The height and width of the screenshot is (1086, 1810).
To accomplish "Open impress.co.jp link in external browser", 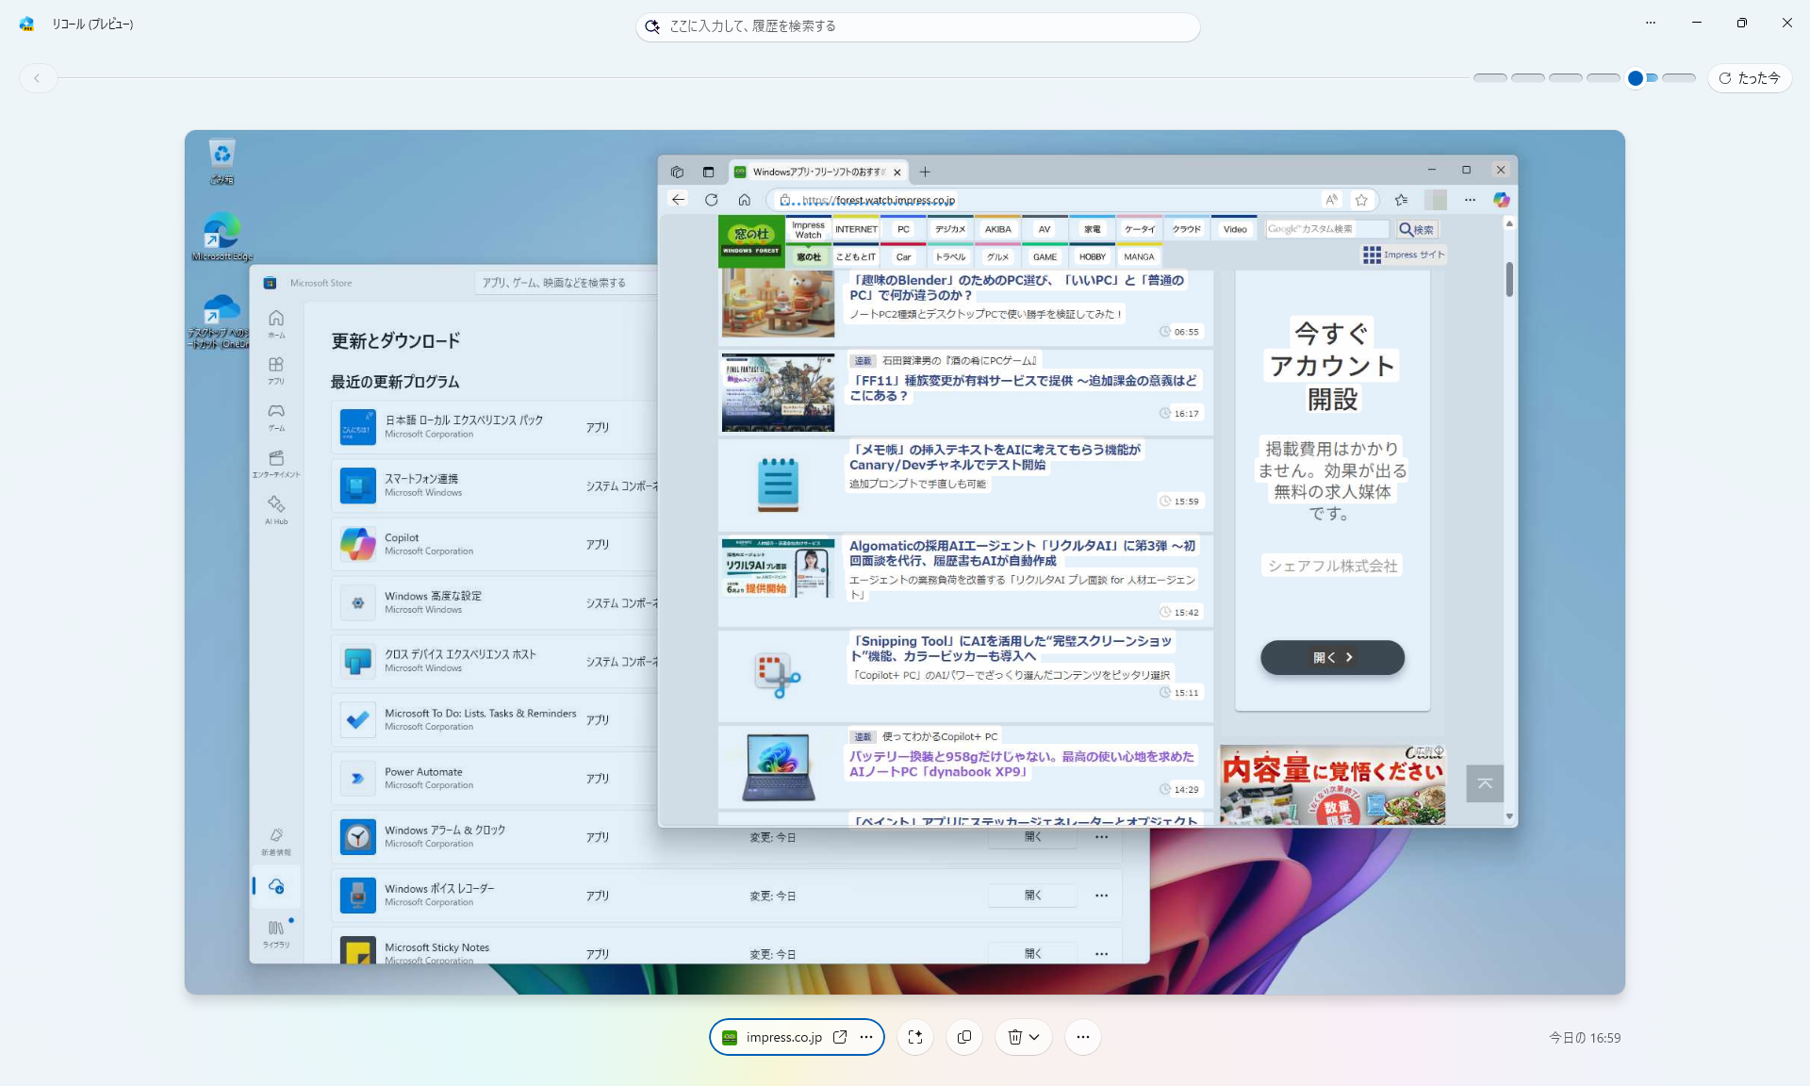I will (x=840, y=1037).
